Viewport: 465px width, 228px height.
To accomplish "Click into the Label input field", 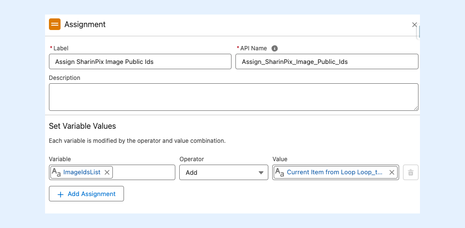I will tap(140, 61).
